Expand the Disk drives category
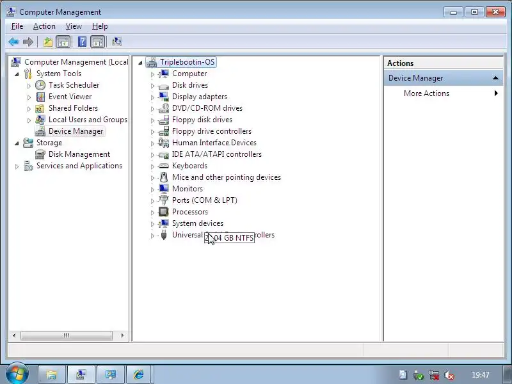The image size is (512, 384). (152, 86)
